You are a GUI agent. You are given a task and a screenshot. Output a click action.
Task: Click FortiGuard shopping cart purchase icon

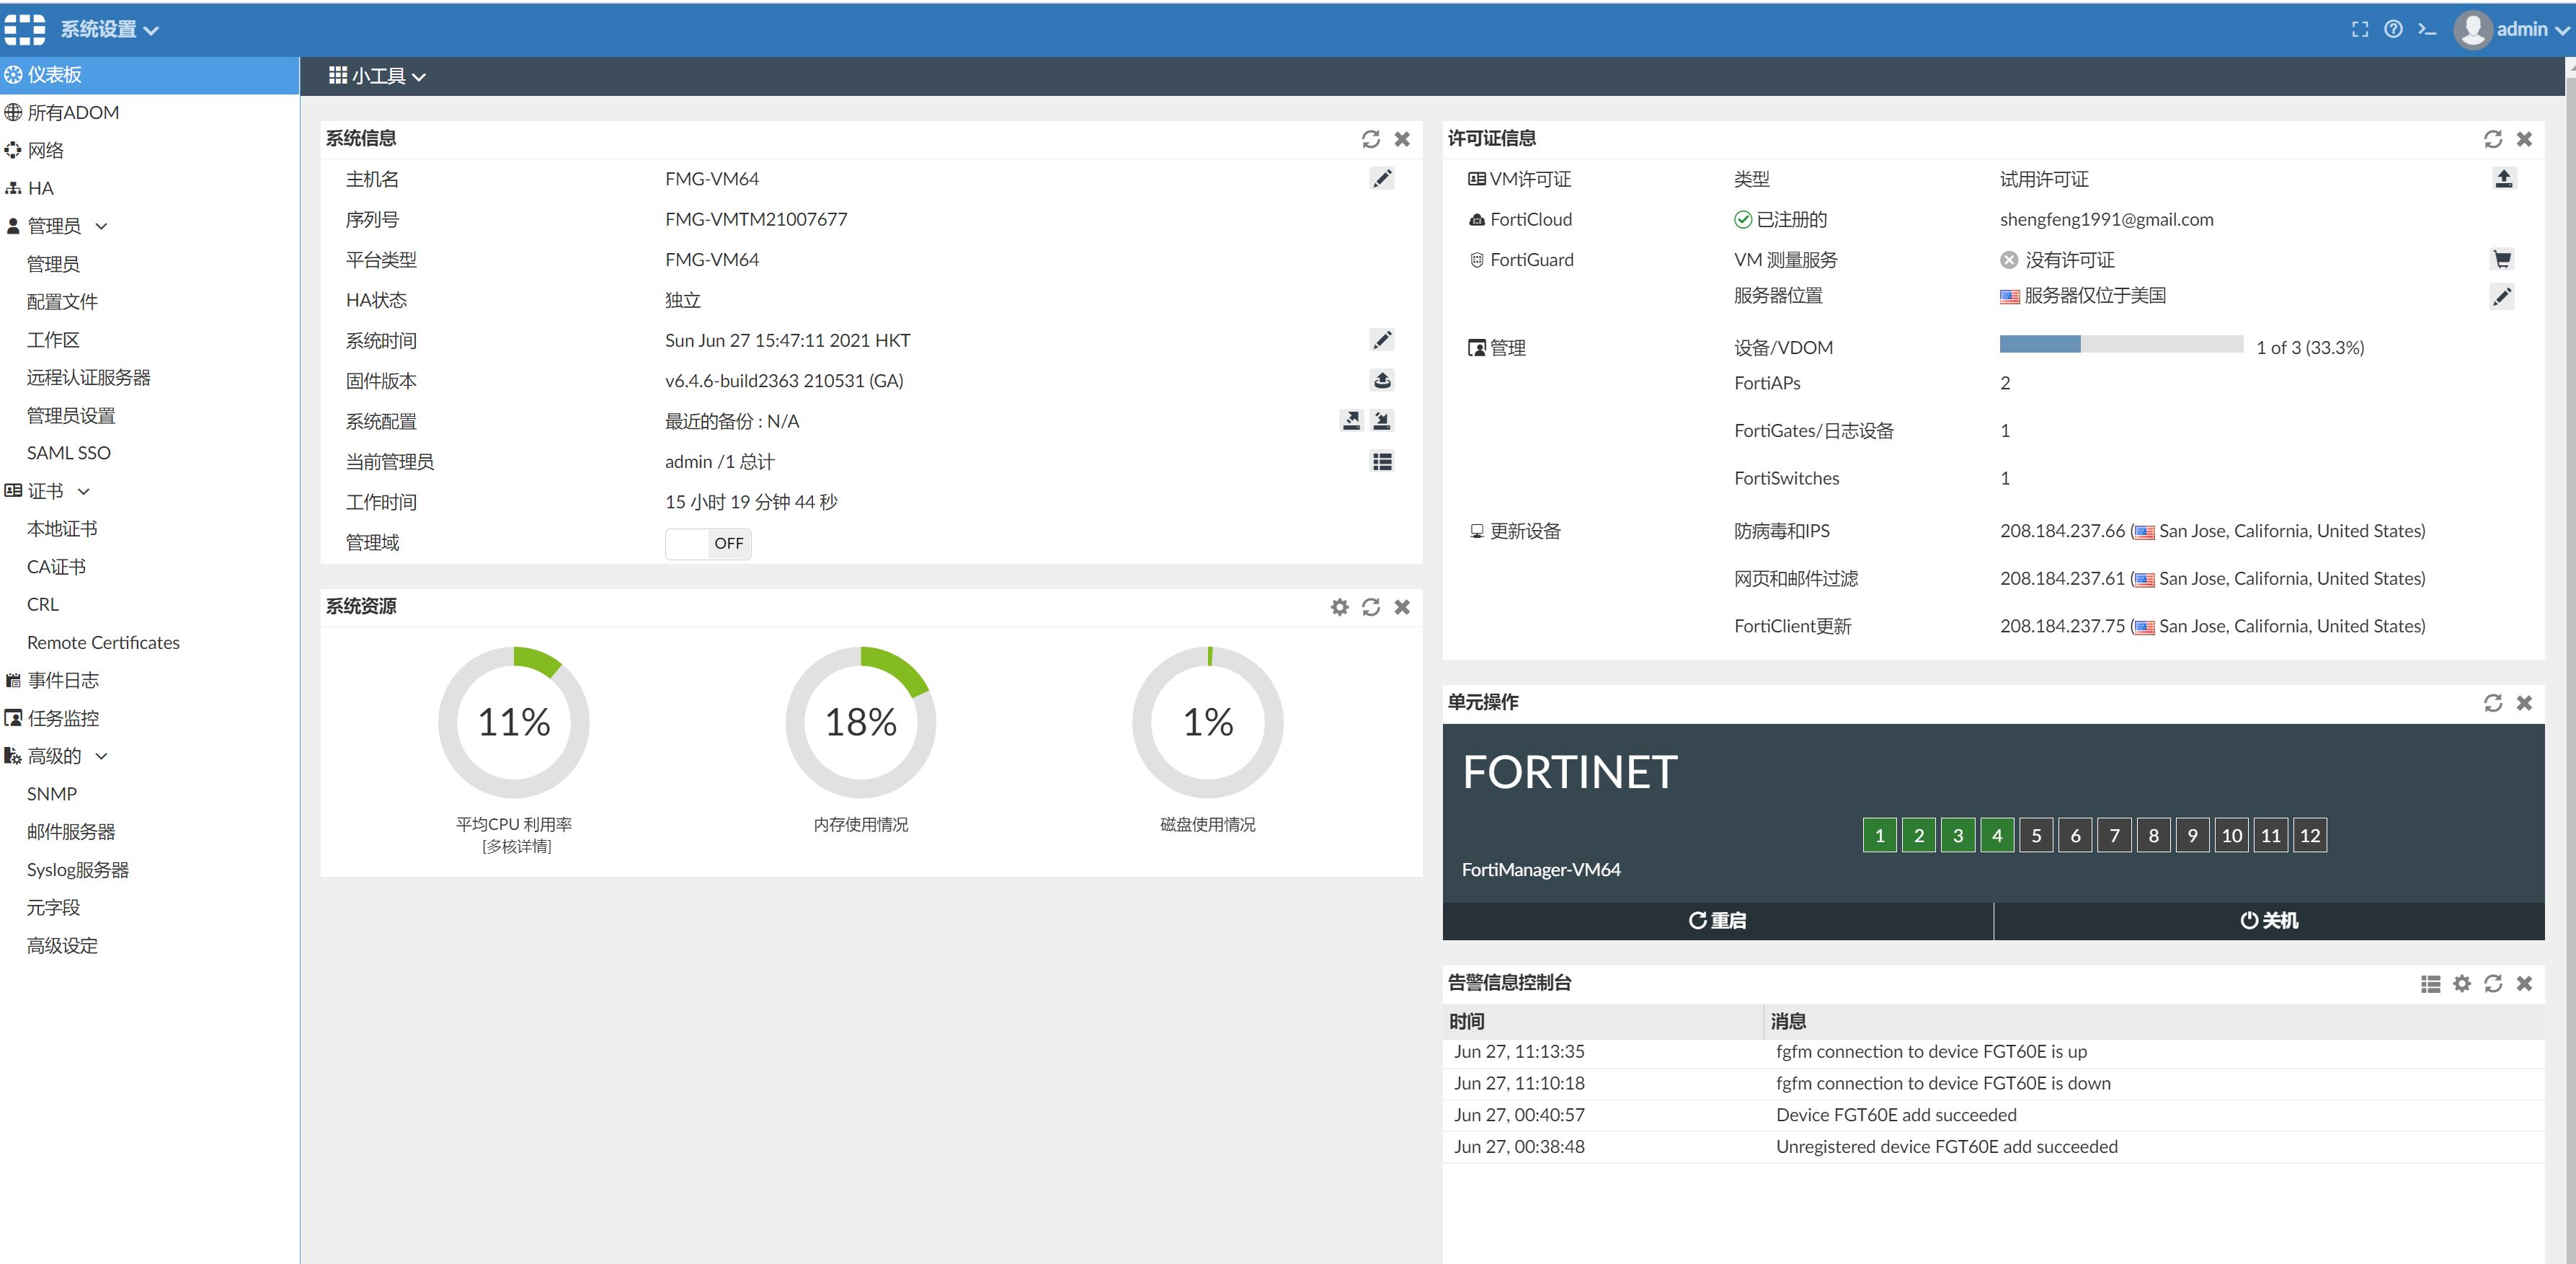2502,259
